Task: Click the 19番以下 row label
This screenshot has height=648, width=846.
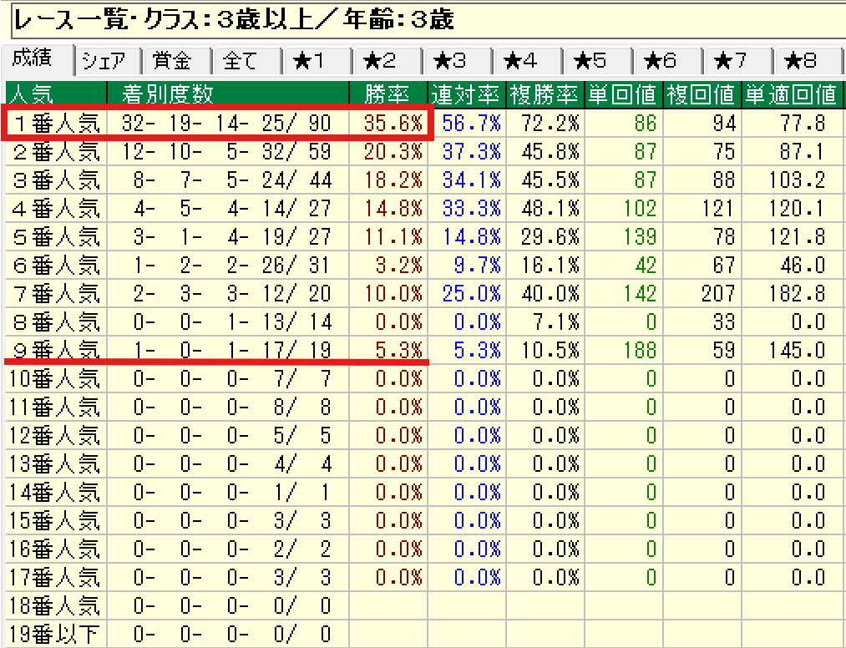Action: pos(55,634)
